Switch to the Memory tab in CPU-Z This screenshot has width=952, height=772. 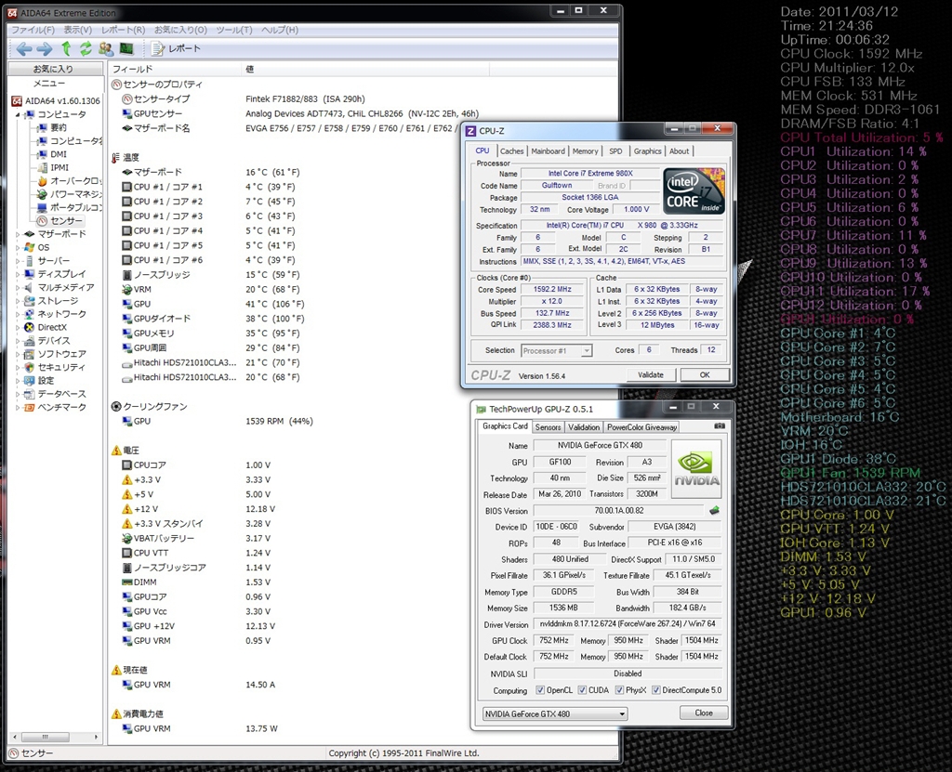point(586,151)
